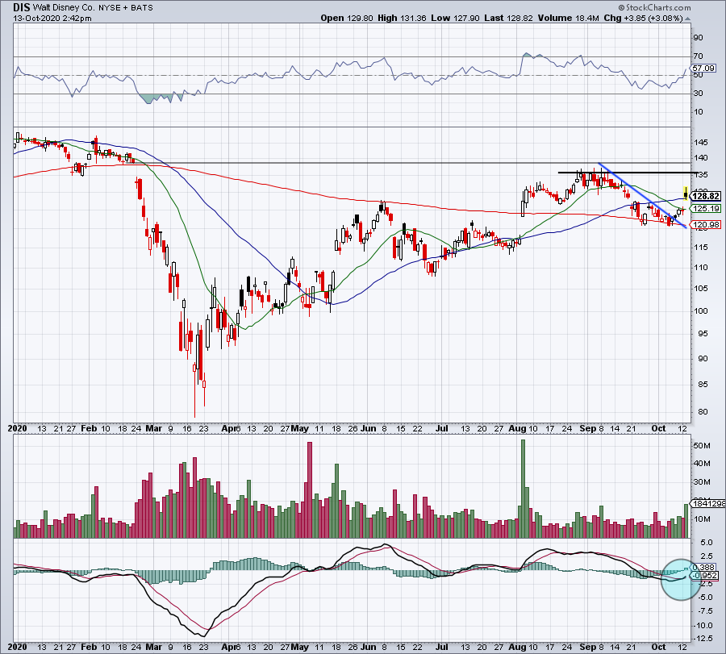Click the green 125.19 moving average tag
Image resolution: width=726 pixels, height=654 pixels.
705,209
